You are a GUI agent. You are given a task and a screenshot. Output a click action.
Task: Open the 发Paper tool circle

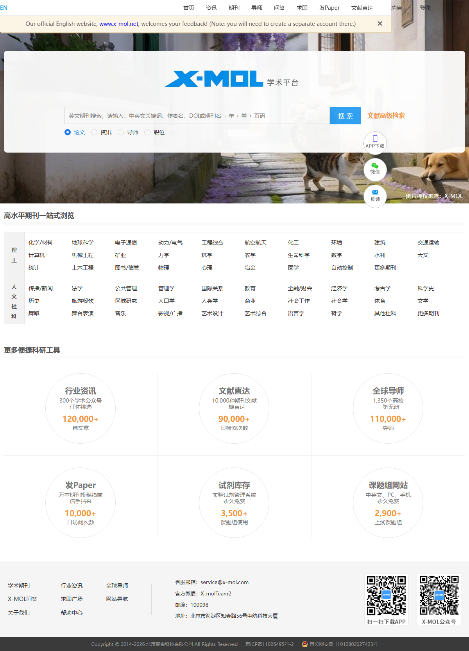coord(81,503)
